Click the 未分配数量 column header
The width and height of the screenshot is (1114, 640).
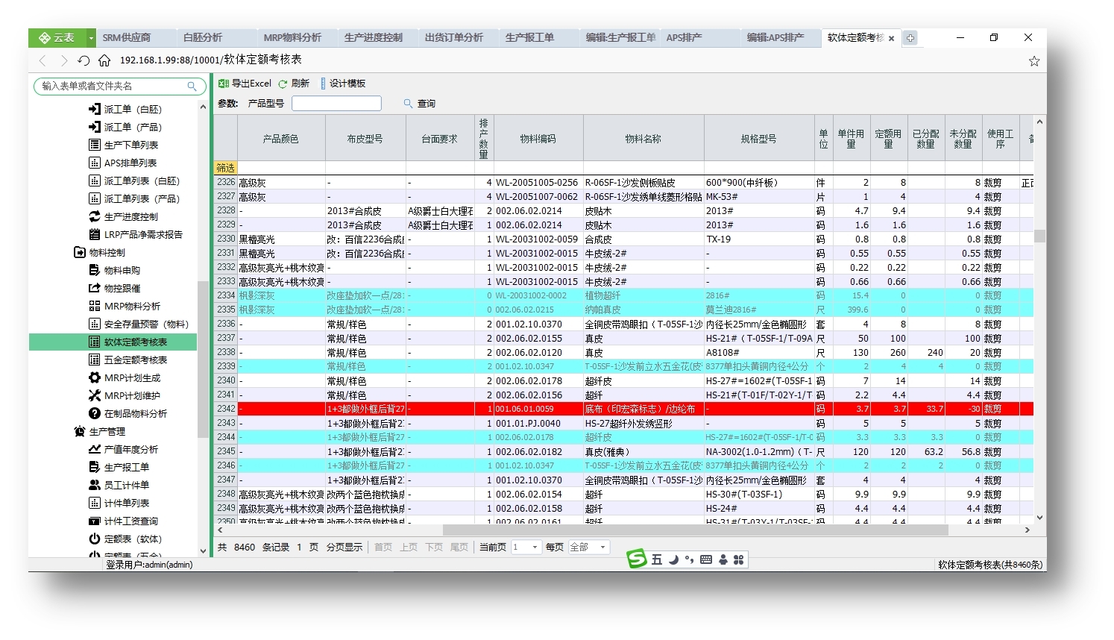pos(963,139)
